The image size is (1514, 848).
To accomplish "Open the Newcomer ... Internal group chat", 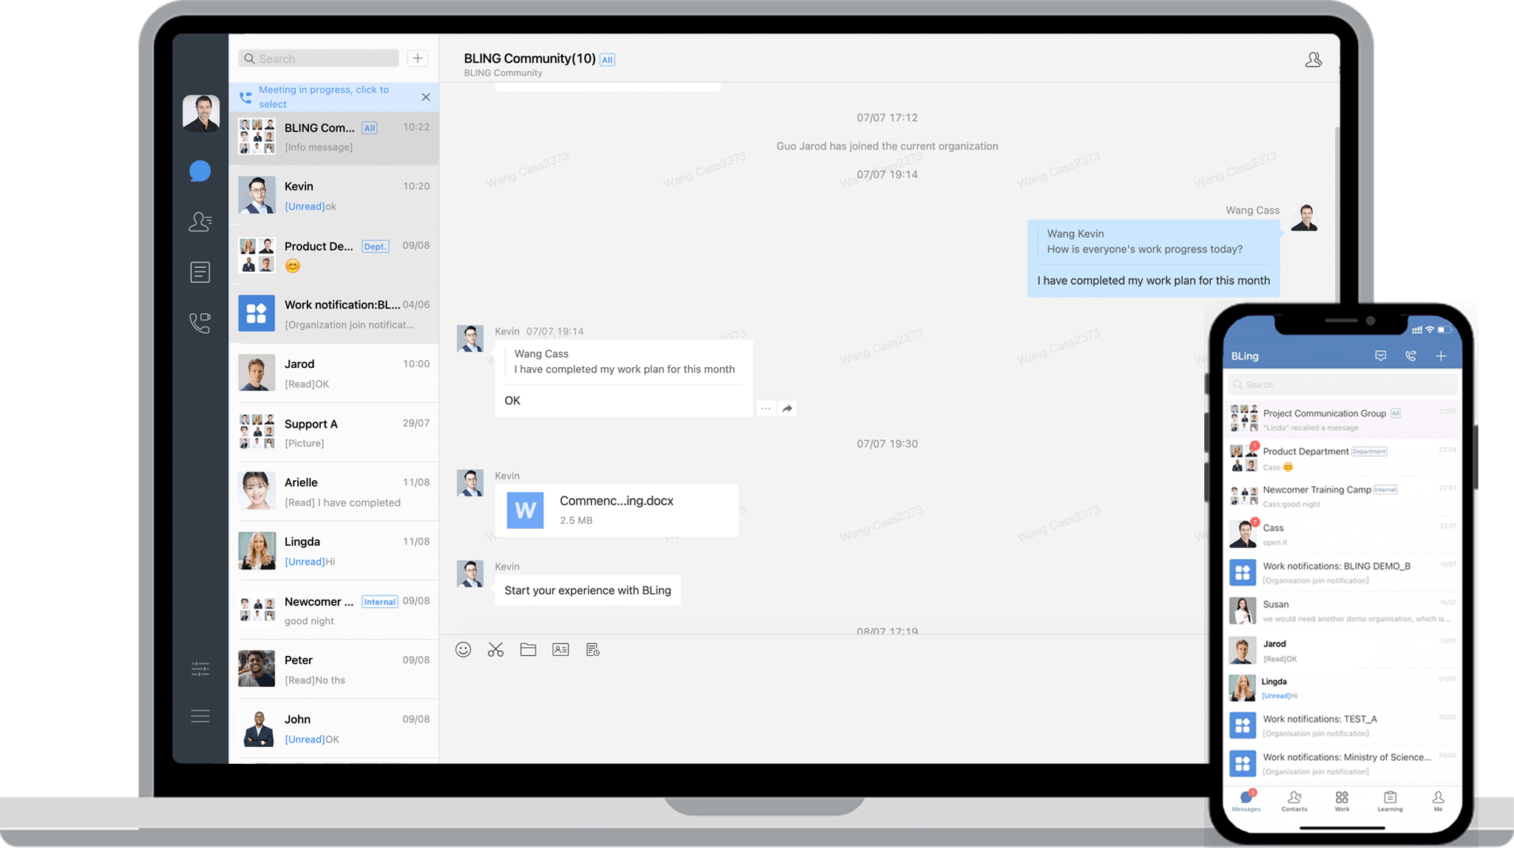I will (x=334, y=610).
